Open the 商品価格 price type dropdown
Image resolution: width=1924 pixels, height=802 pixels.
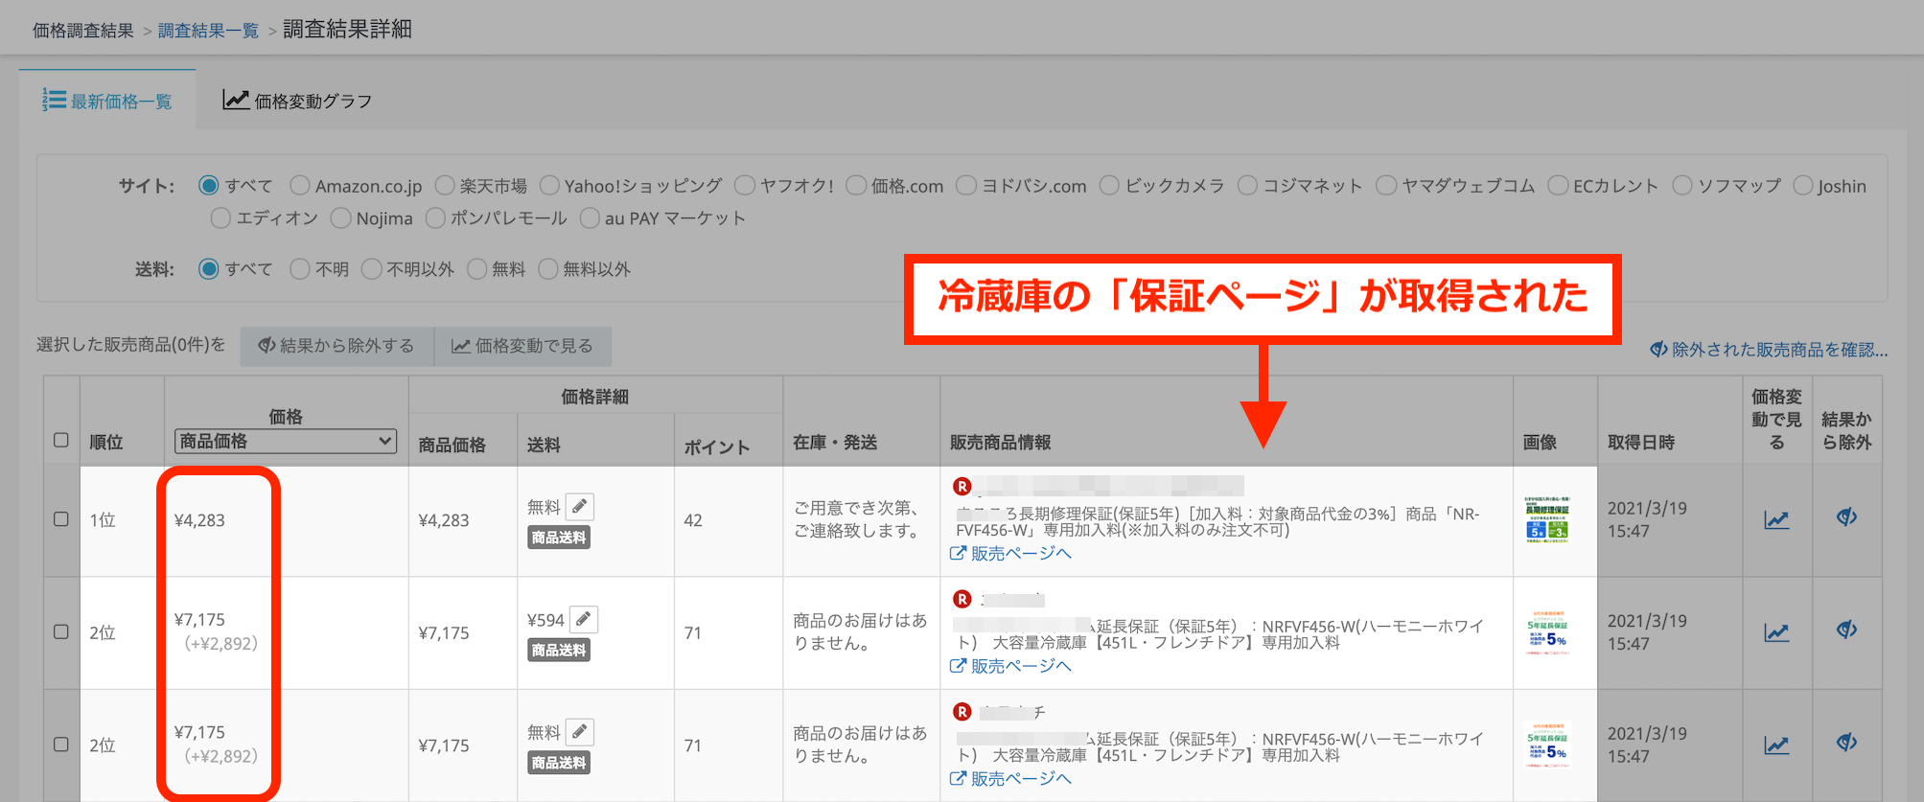[x=286, y=441]
